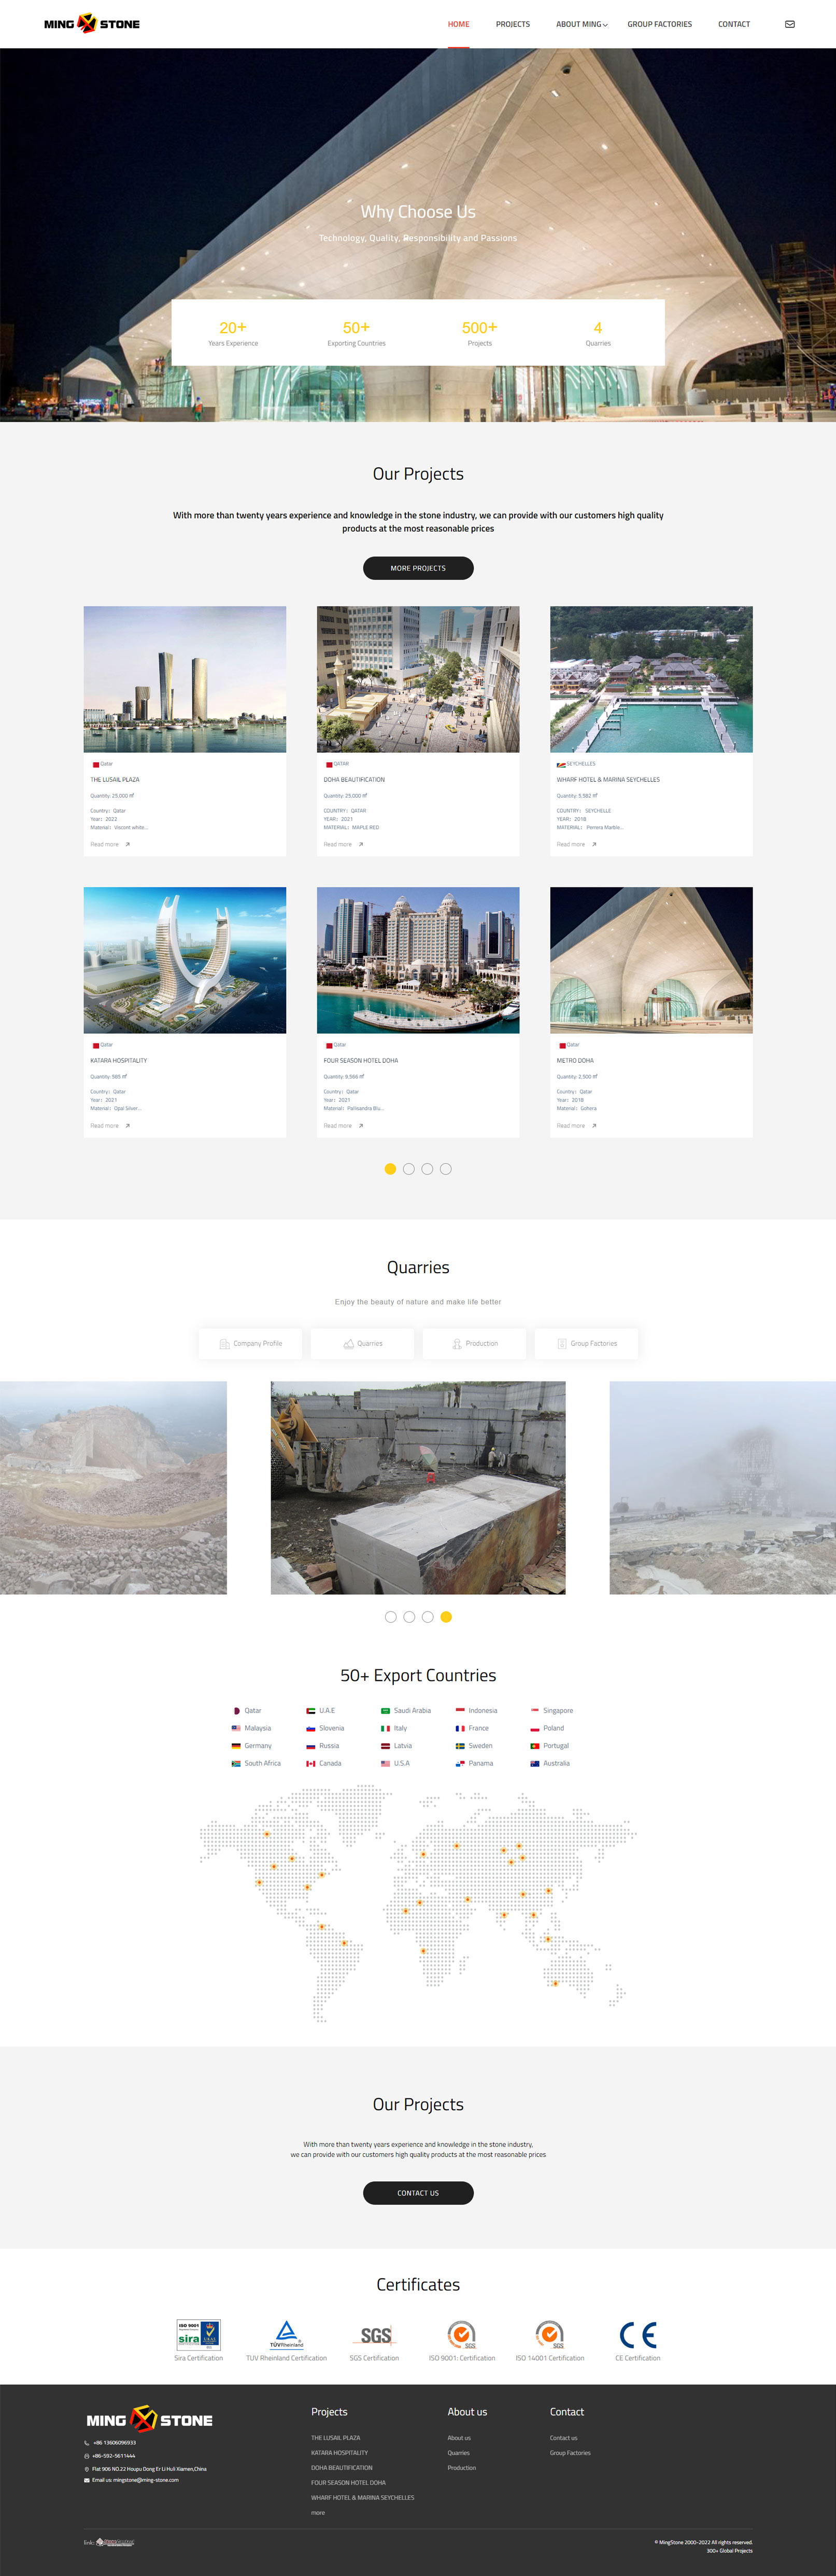The image size is (836, 2576).
Task: Select the first quarries carousel dot
Action: pyautogui.click(x=391, y=1617)
